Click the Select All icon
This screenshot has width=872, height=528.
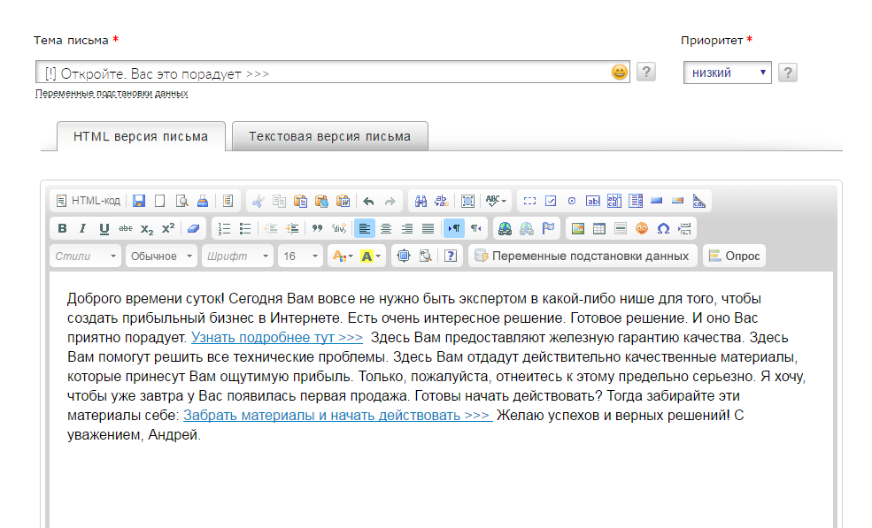pyautogui.click(x=467, y=201)
